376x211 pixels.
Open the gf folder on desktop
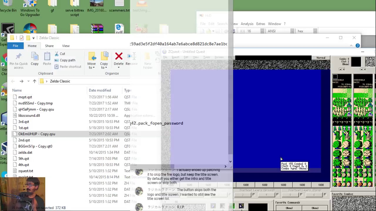click(52, 6)
